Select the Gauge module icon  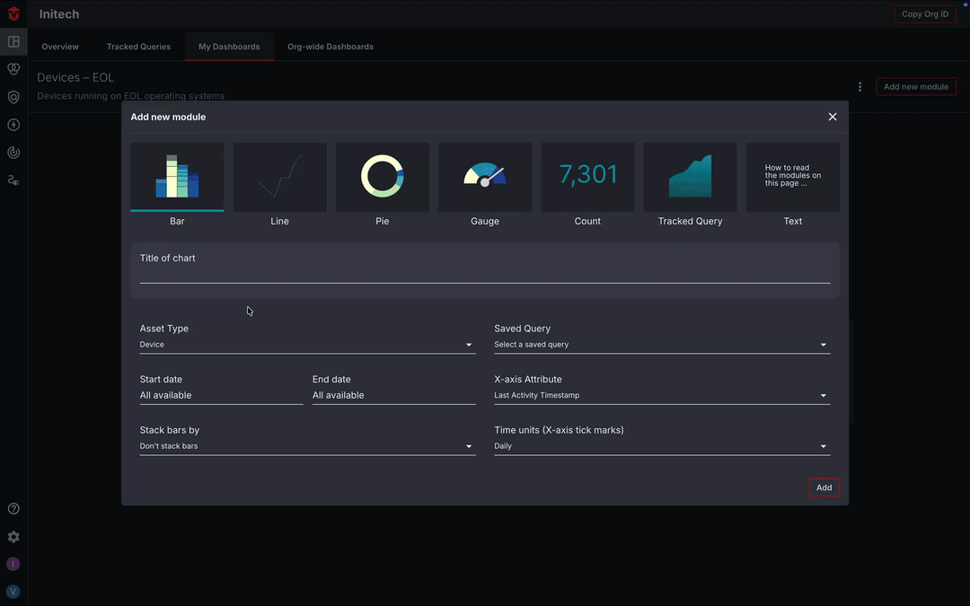click(x=484, y=177)
